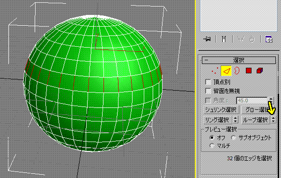
Task: Click the Pin Stack icon
Action: pos(207,39)
